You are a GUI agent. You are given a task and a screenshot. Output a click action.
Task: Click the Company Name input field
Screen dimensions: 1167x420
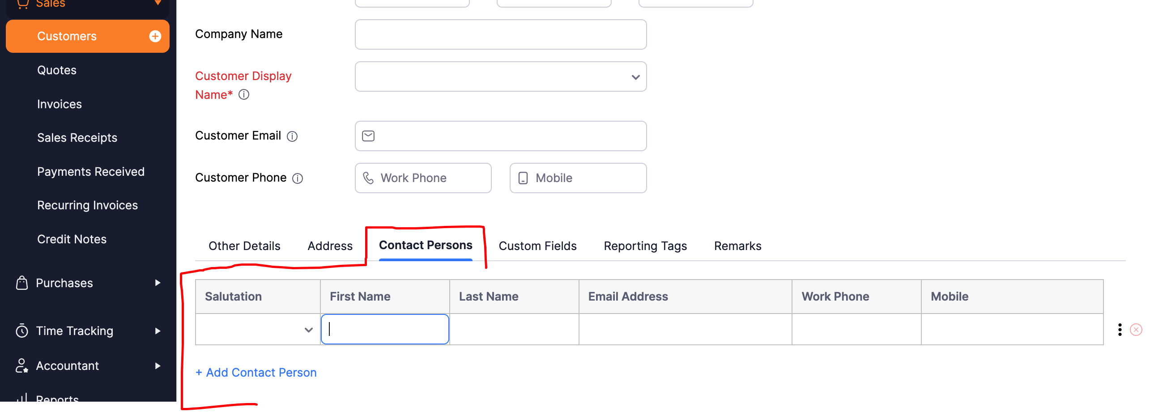(x=501, y=34)
